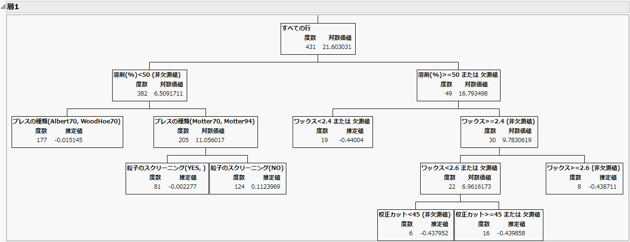Click count value 16

pos(486,233)
